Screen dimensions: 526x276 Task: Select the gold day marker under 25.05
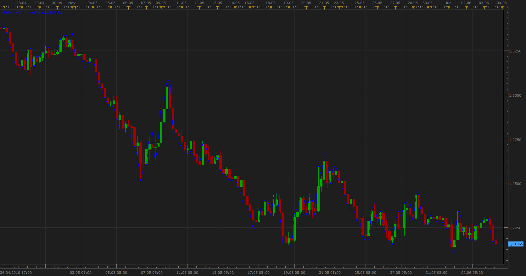[x=360, y=8]
